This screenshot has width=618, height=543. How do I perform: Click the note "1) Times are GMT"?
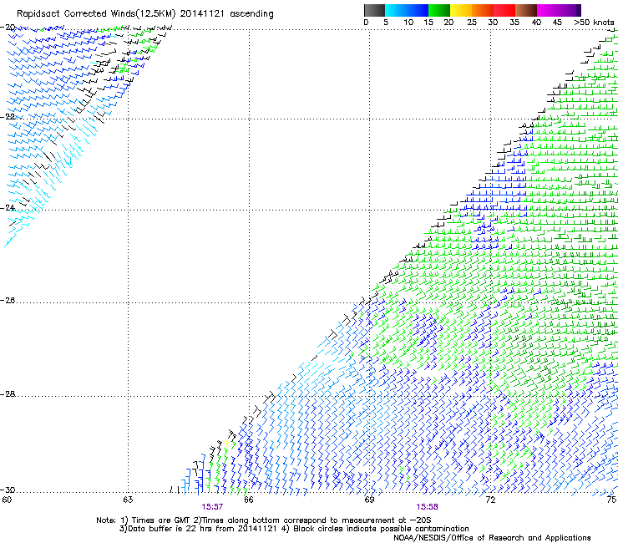(155, 520)
